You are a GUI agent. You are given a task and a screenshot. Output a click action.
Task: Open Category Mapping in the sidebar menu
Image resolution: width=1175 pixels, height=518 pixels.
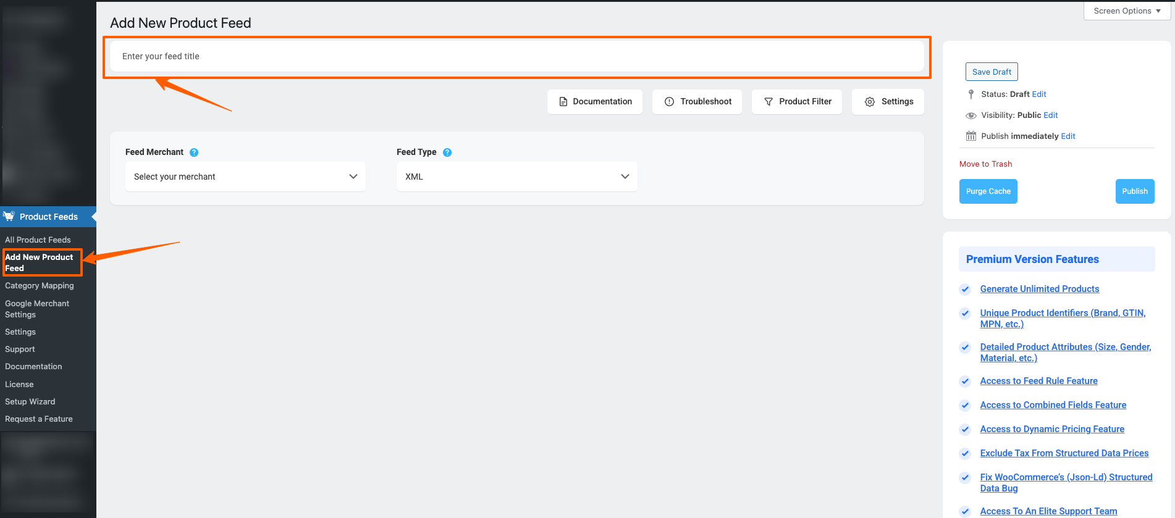coord(40,286)
